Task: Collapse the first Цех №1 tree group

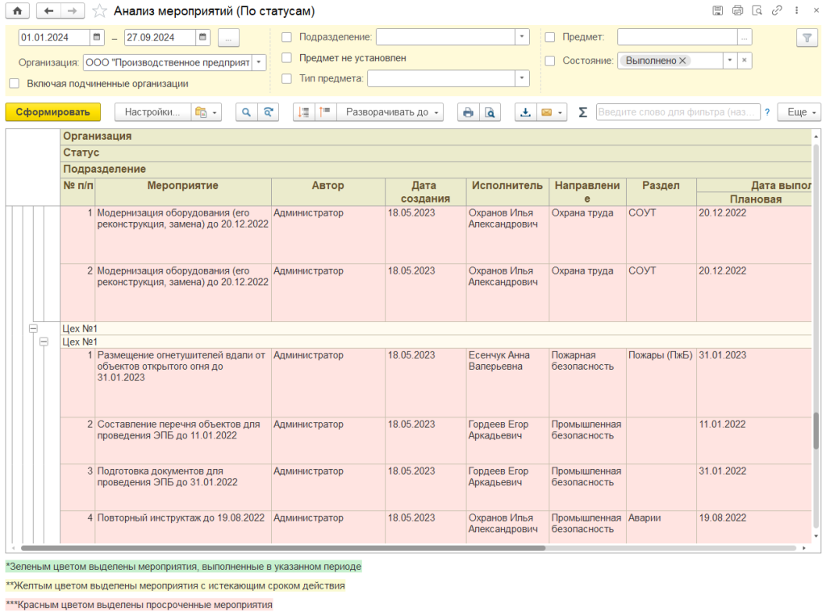Action: tap(33, 329)
